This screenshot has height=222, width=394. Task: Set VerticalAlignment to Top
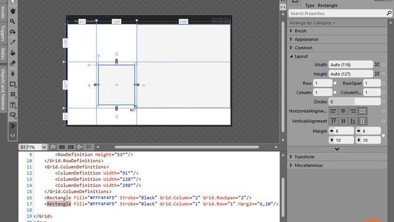tap(334, 121)
